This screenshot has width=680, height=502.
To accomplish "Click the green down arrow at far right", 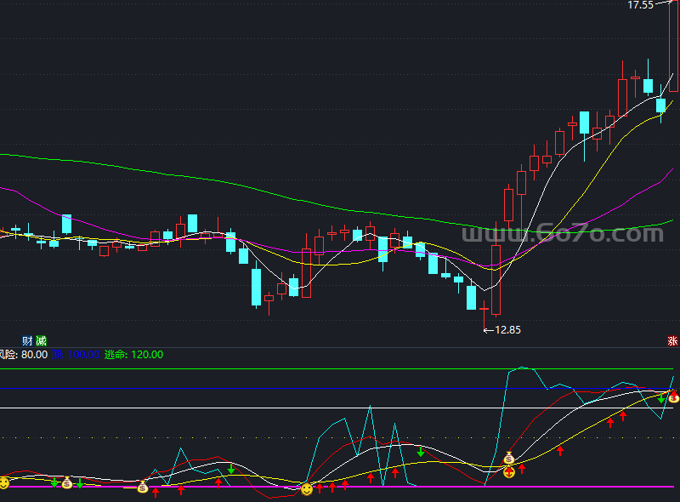I will click(660, 398).
